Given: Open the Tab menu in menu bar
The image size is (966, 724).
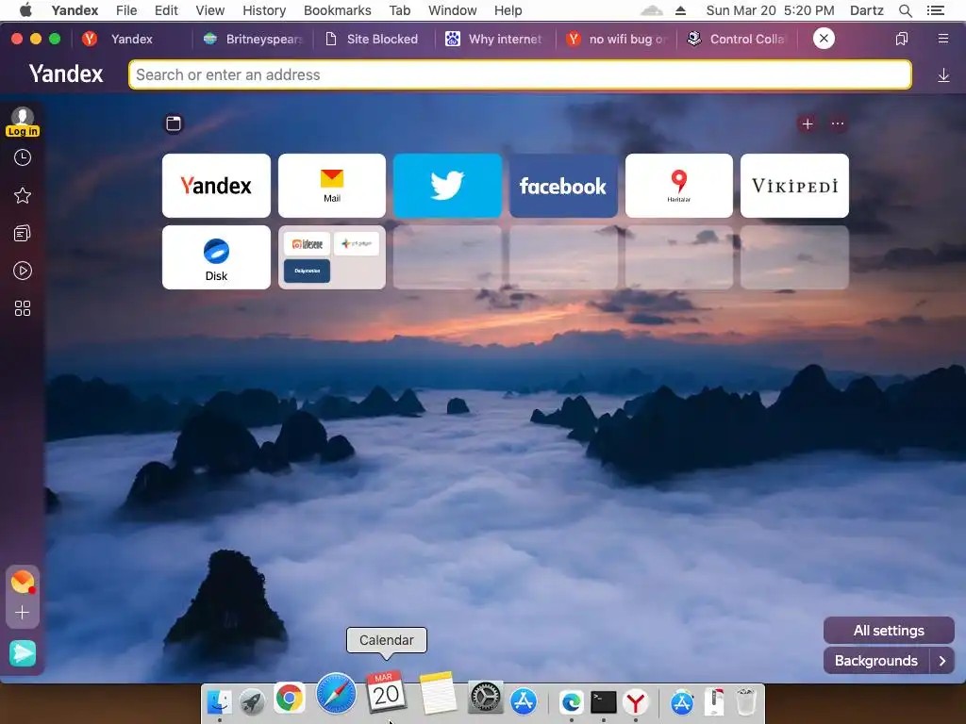Looking at the screenshot, I should point(399,10).
